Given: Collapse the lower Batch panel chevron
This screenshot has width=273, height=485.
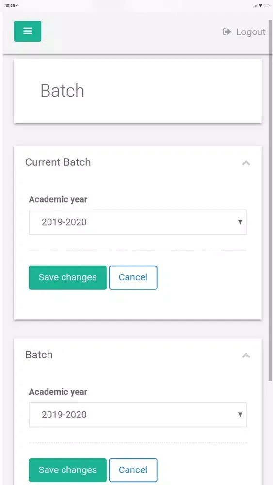Looking at the screenshot, I should (246, 356).
